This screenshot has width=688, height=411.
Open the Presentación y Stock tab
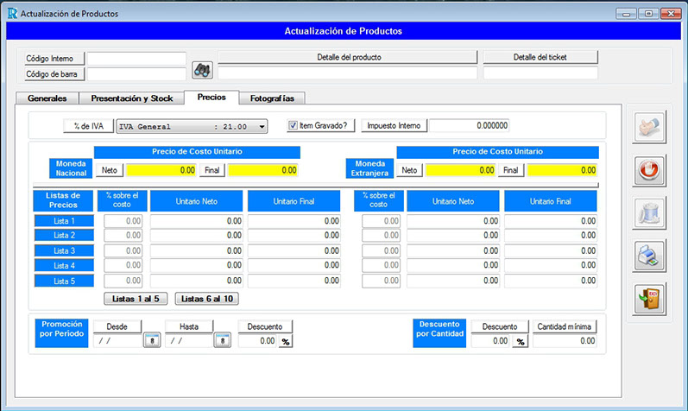pos(132,98)
